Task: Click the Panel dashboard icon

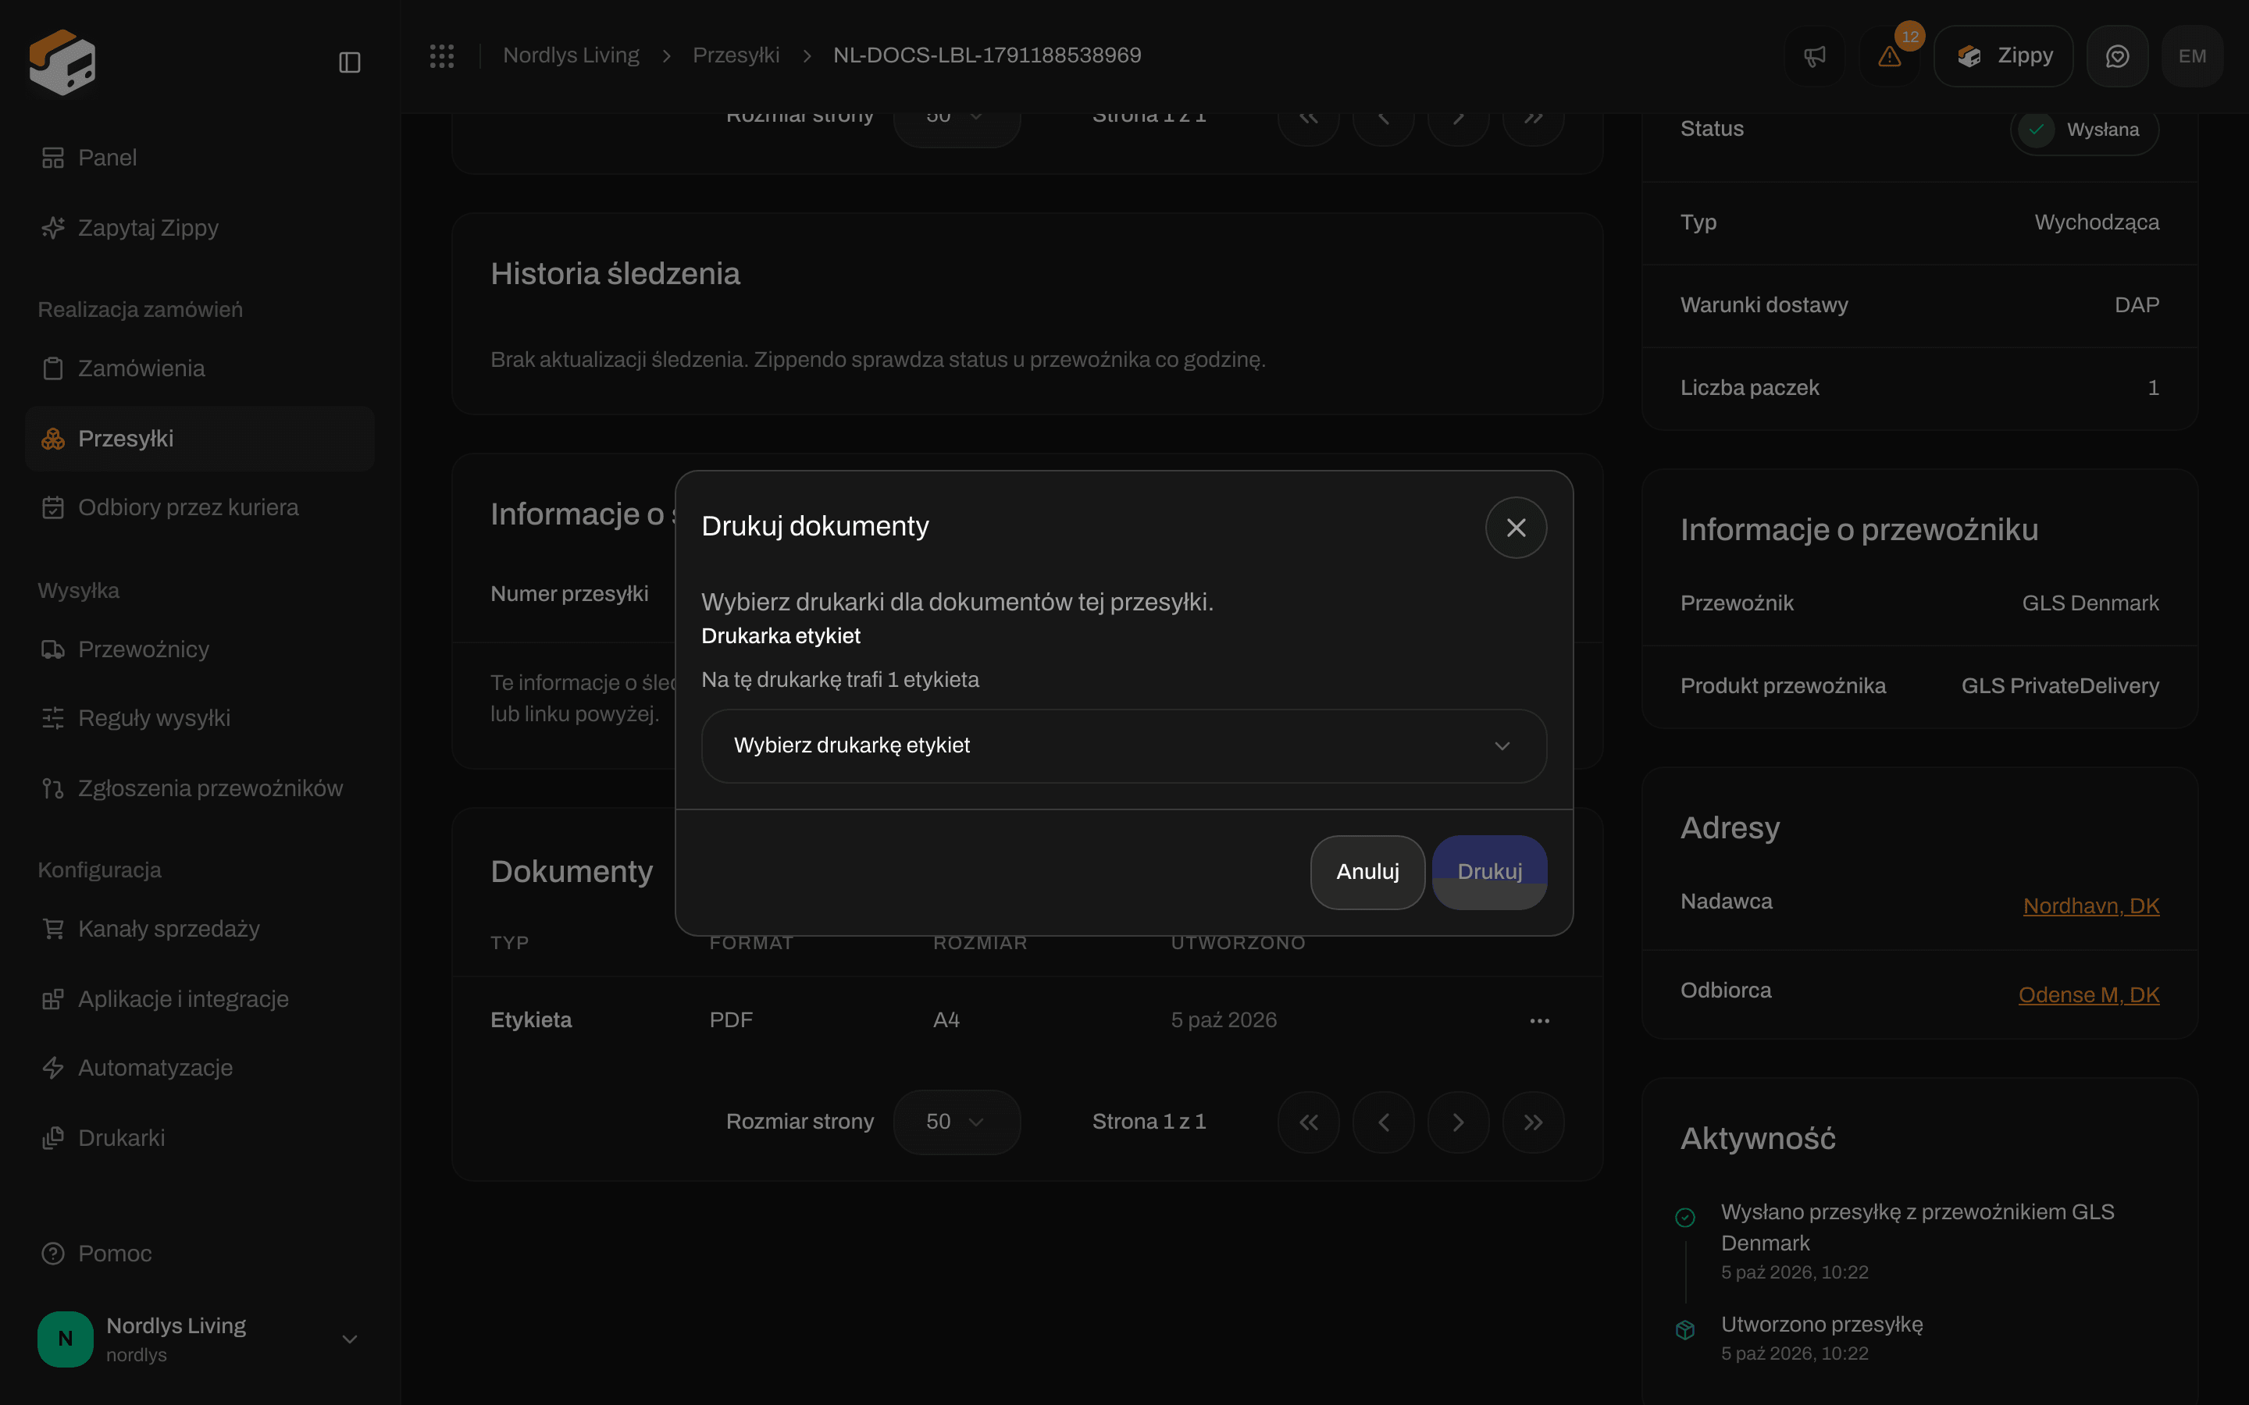Action: tap(53, 158)
